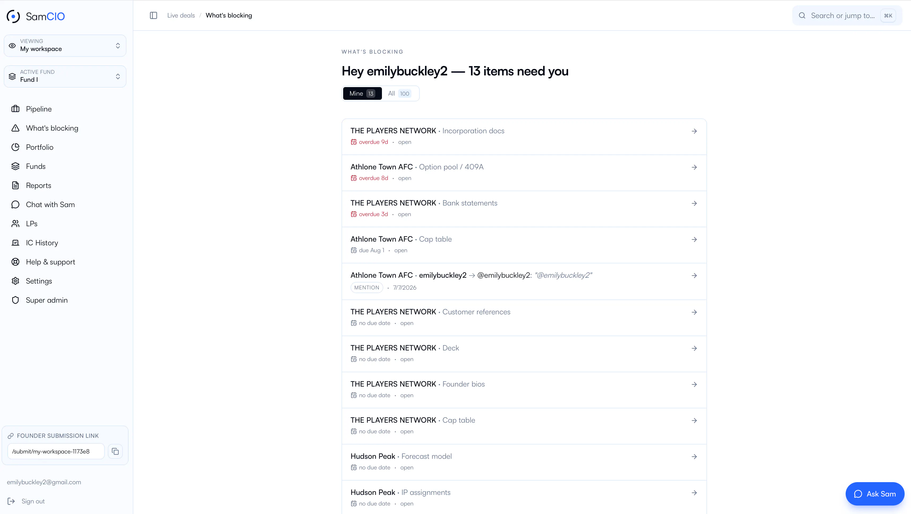Viewport: 911px width, 514px height.
Task: Click the Chat with Sam bubble icon
Action: point(15,204)
